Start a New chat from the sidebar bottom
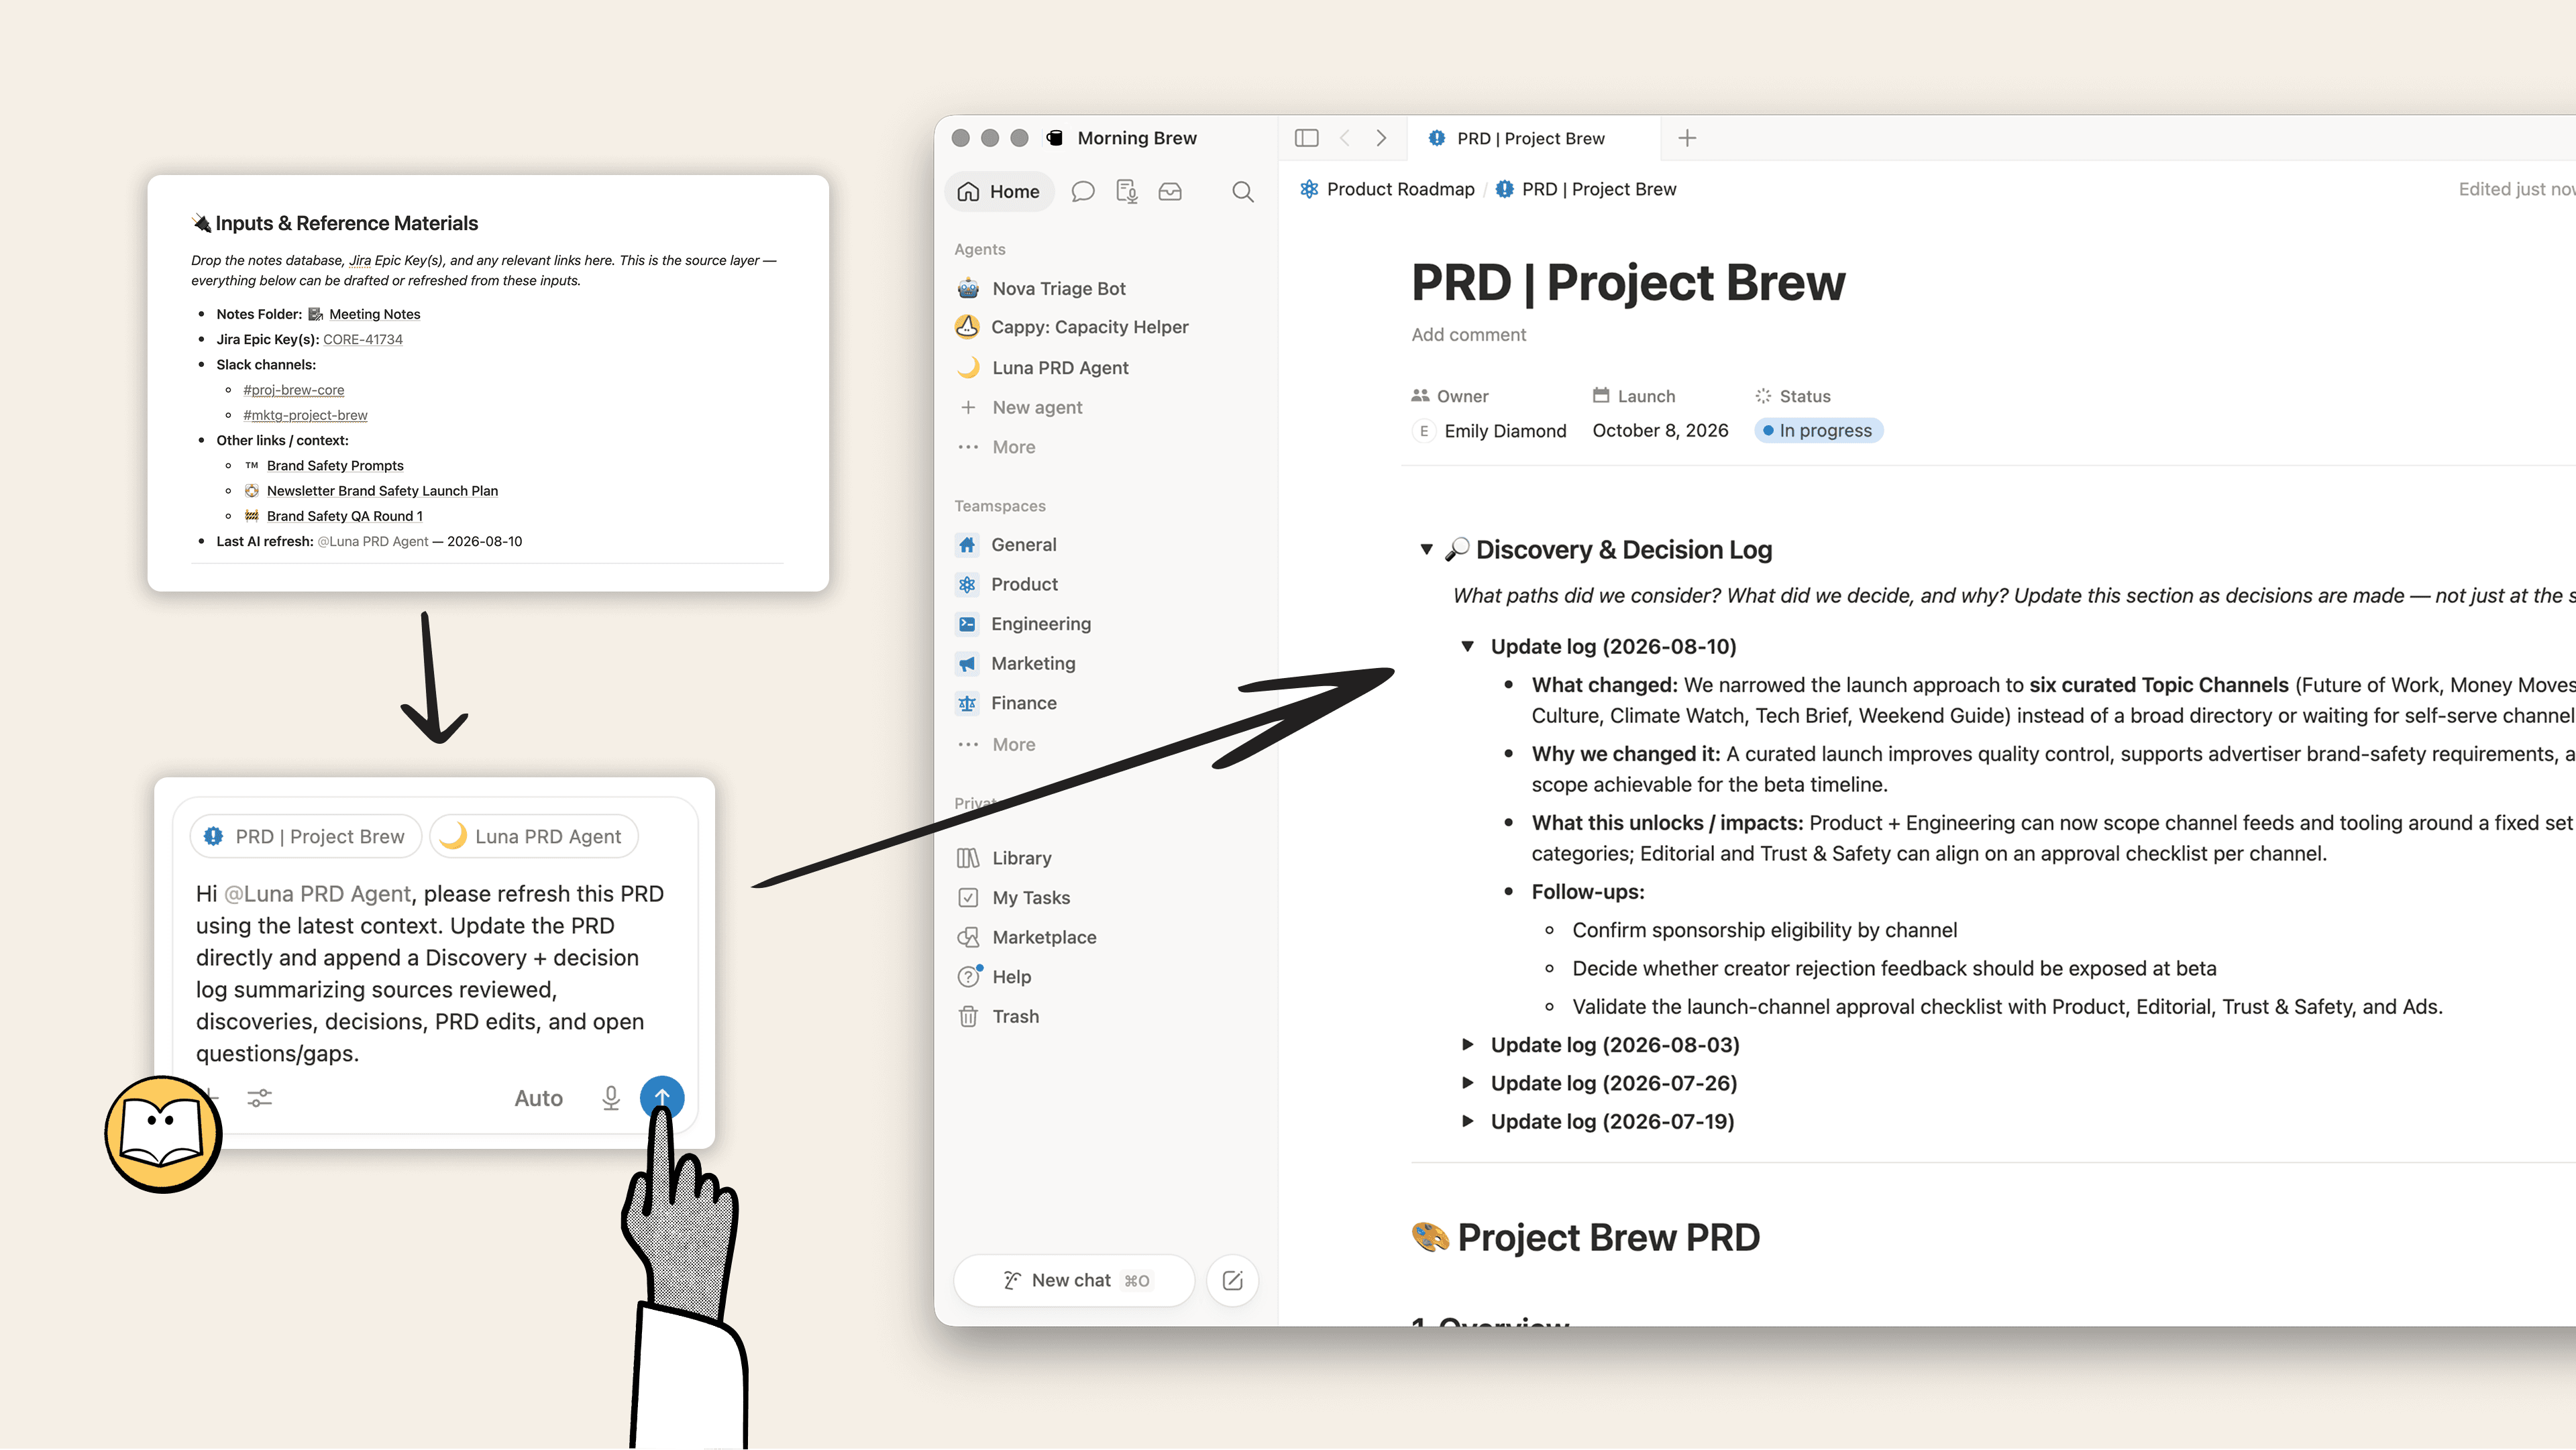Image resolution: width=2576 pixels, height=1450 pixels. coord(1074,1280)
